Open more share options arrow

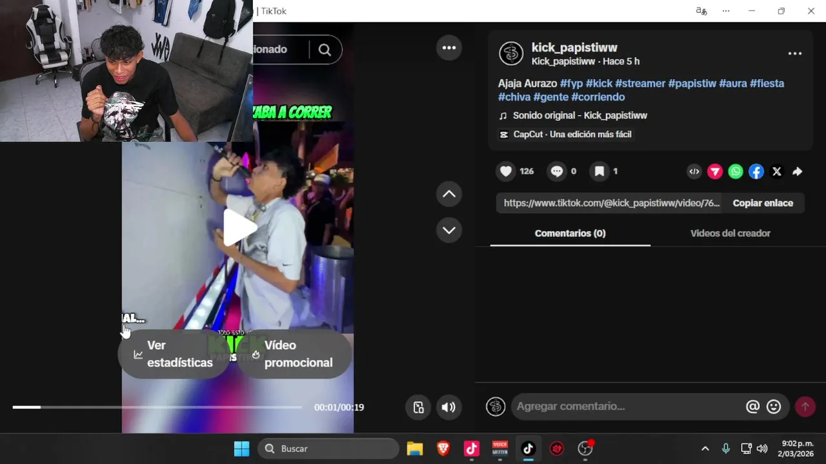(798, 171)
